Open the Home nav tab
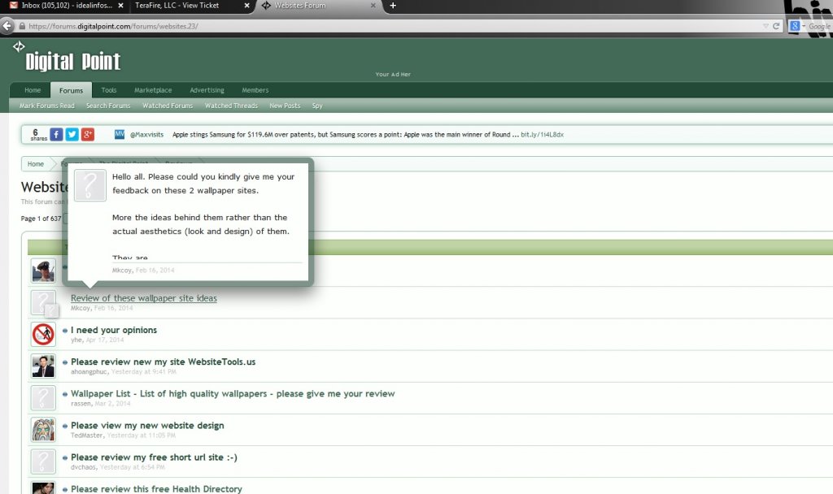This screenshot has height=494, width=833. (x=33, y=90)
